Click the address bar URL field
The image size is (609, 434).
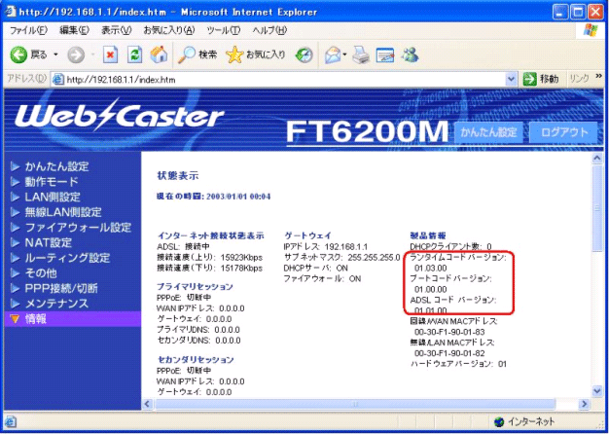(x=282, y=78)
